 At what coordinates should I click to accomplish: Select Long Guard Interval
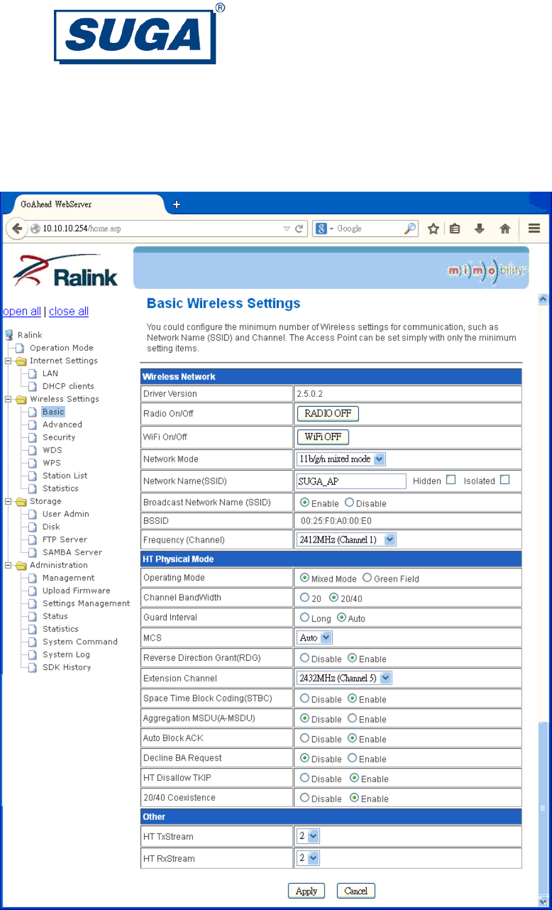[x=304, y=617]
